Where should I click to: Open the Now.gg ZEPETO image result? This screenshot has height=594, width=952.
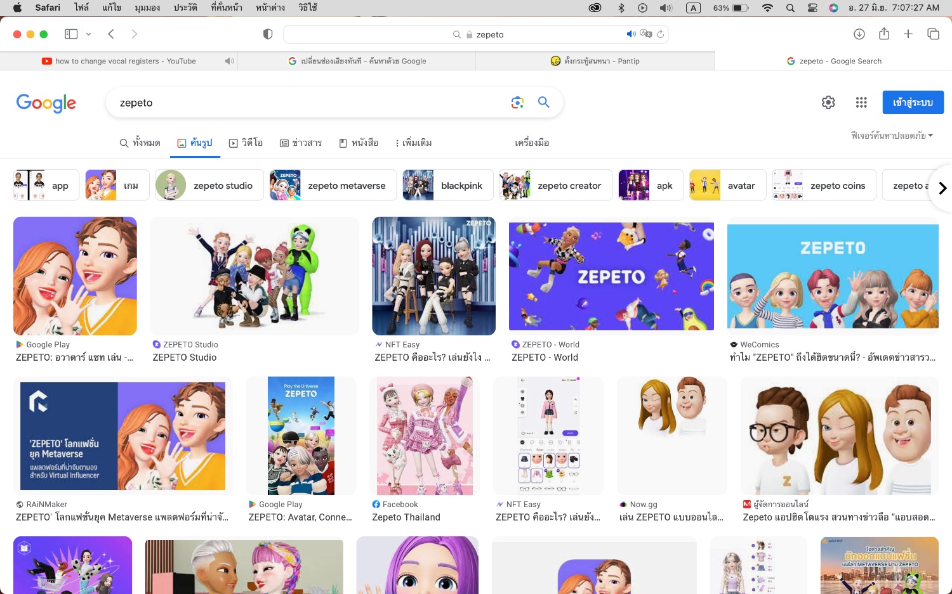tap(672, 436)
